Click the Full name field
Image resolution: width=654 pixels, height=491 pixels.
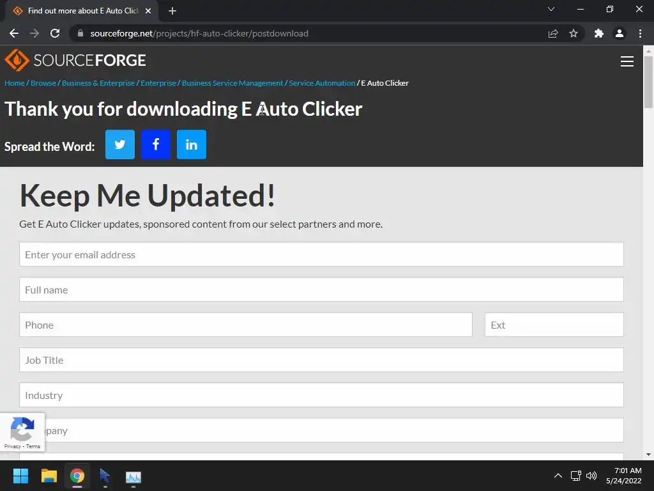click(x=322, y=290)
